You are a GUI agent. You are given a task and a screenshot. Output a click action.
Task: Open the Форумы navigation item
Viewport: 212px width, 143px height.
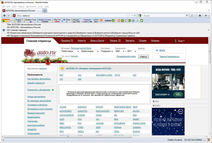pyautogui.click(x=155, y=40)
